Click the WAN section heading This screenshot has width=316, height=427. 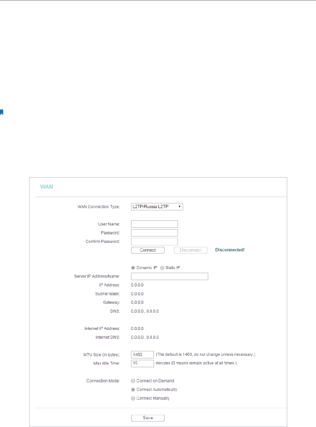click(47, 187)
